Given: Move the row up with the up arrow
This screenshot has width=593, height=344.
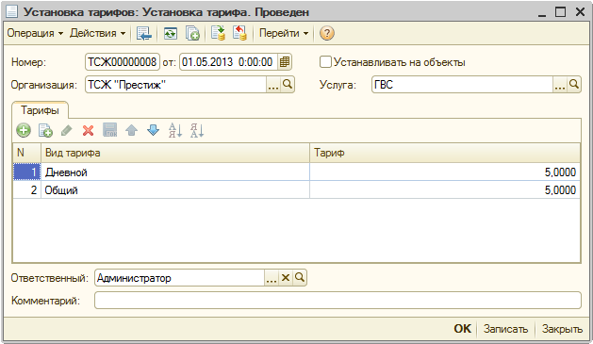Looking at the screenshot, I should (x=132, y=130).
